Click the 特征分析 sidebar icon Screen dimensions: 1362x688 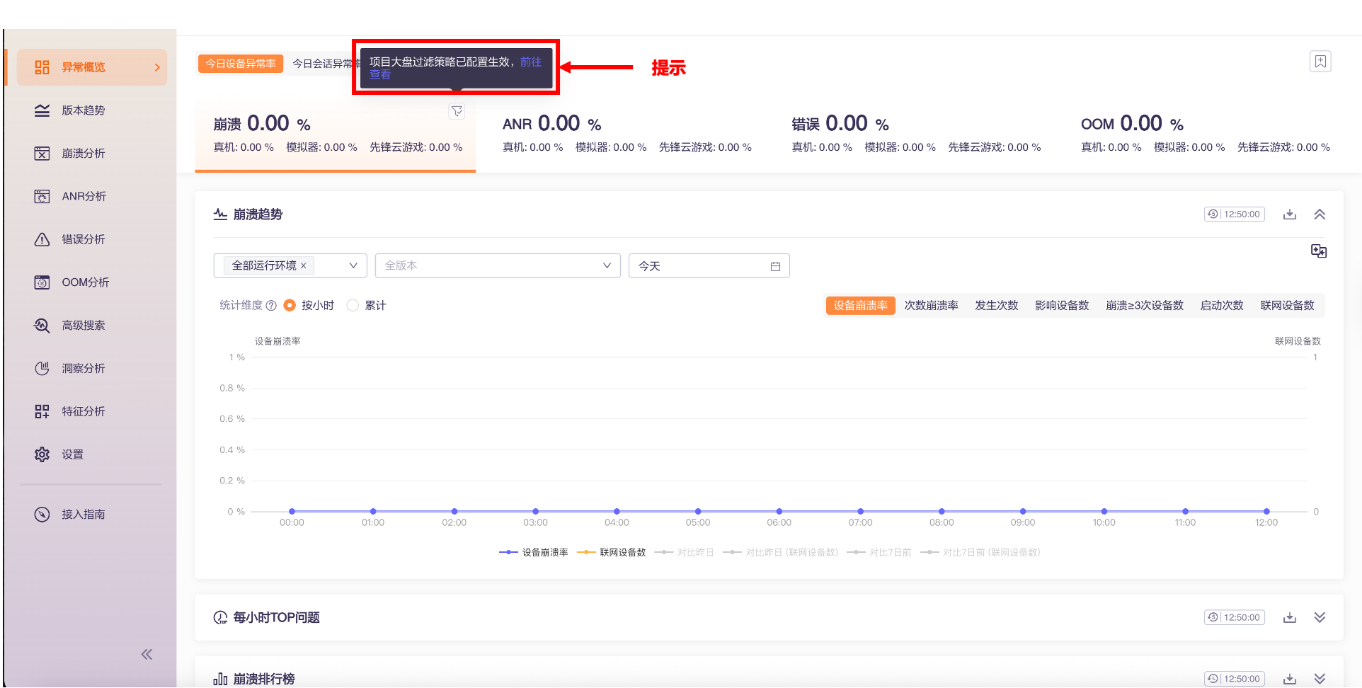click(x=42, y=411)
